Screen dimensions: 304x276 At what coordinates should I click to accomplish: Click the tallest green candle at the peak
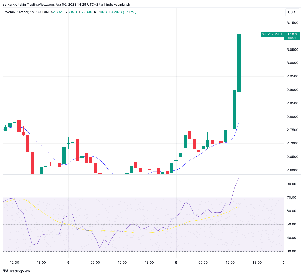pyautogui.click(x=239, y=63)
